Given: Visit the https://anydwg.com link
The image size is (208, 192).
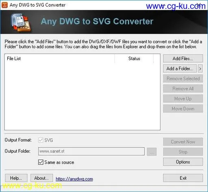Looking at the screenshot, I should pos(74,179).
